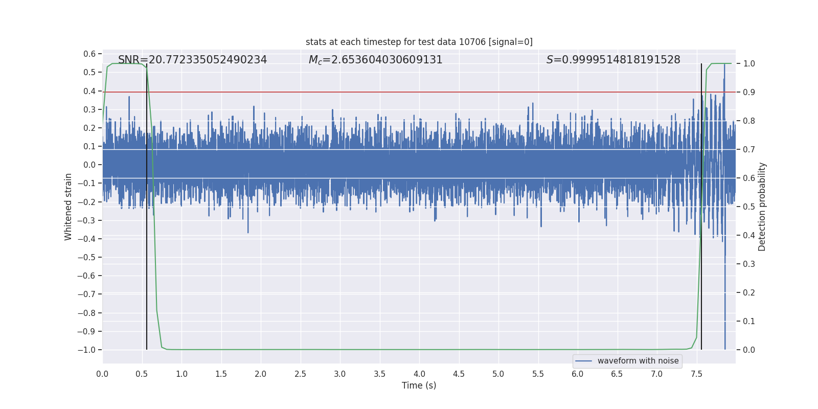Screen dimensions: 818x409
Task: Click the 2.5 tick label on time axis
Action: pos(300,374)
